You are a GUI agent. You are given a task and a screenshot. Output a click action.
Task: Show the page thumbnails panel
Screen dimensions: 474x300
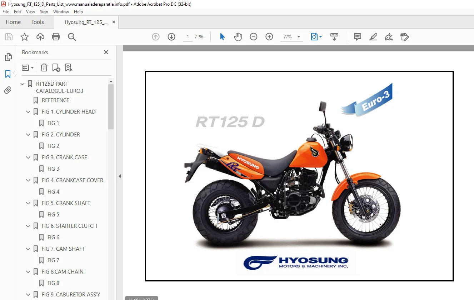click(x=8, y=57)
